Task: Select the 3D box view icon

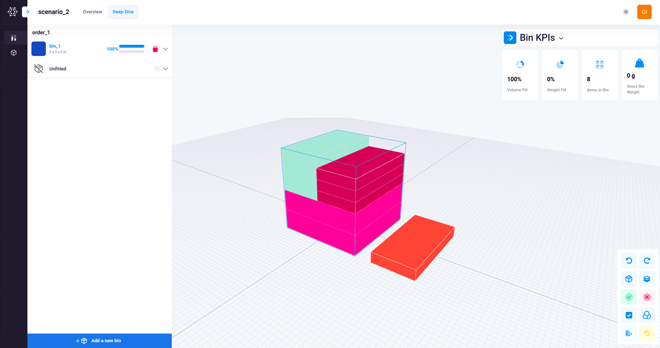Action: tap(629, 279)
